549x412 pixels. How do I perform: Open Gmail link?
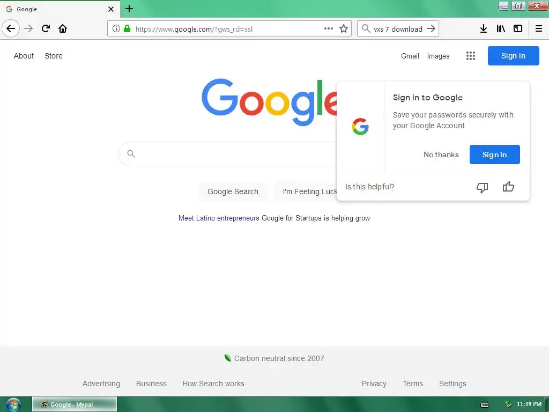pyautogui.click(x=410, y=56)
